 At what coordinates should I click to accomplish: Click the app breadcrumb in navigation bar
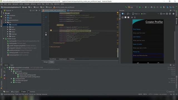tap(25, 7)
